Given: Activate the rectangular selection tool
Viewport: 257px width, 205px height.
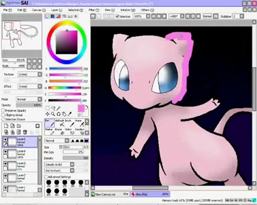Looking at the screenshot, I should (47, 108).
